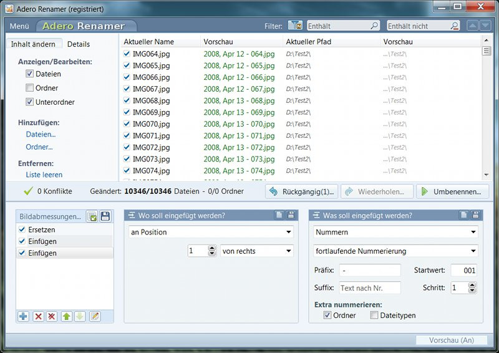Move the action up with the green arrow
Image resolution: width=499 pixels, height=353 pixels.
(66, 317)
